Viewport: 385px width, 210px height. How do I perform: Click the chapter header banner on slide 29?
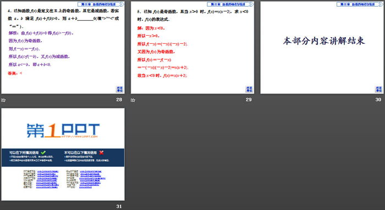[x=230, y=4]
